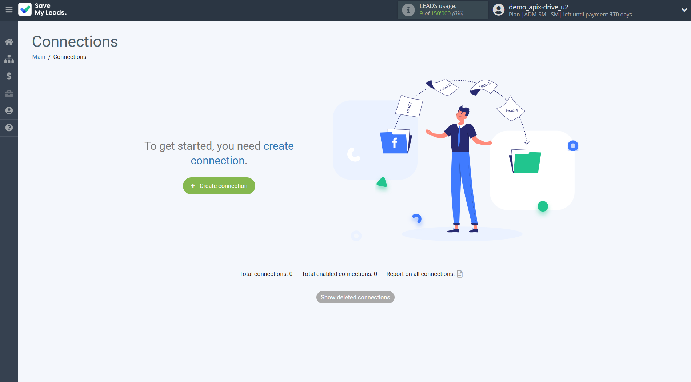Click the user avatar for demo_apix-drive_u2
691x382 pixels.
tap(498, 10)
